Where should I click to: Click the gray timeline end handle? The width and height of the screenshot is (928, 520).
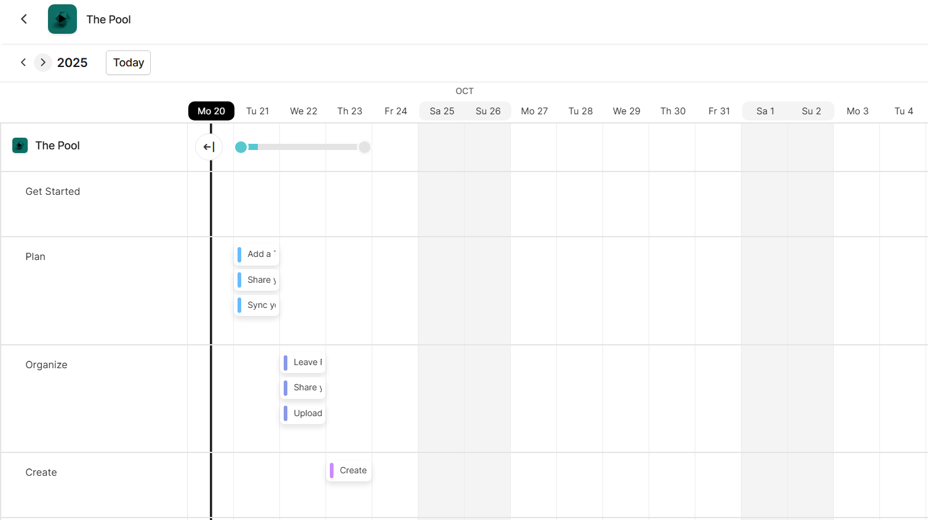(364, 147)
